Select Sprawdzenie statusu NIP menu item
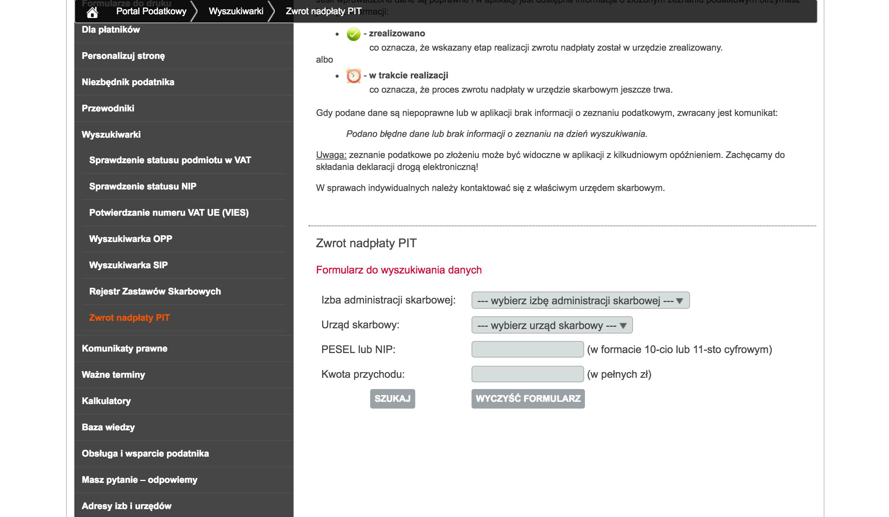The height and width of the screenshot is (517, 889). pos(143,186)
